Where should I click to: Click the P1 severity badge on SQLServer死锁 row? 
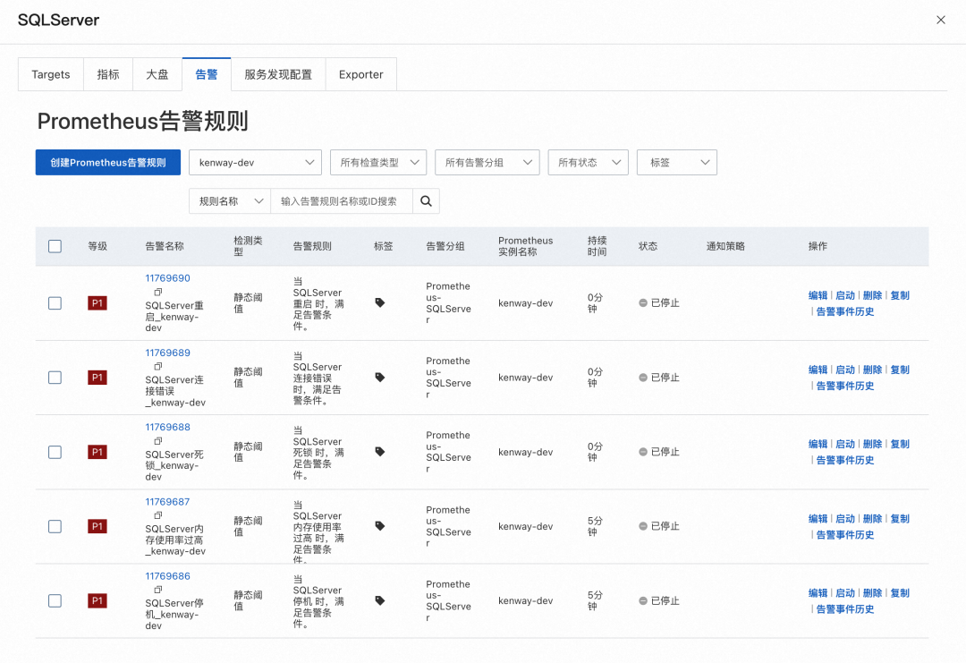point(97,452)
